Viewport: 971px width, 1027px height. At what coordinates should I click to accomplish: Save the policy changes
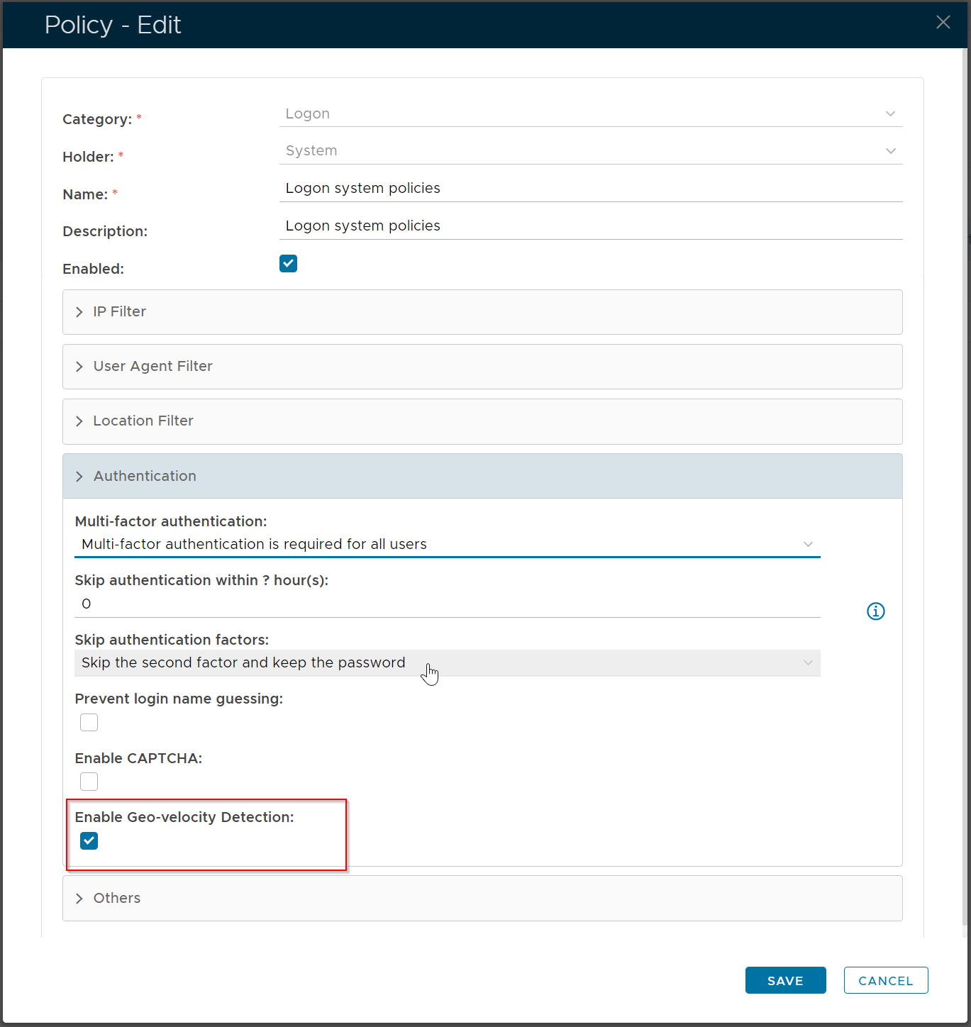click(785, 980)
